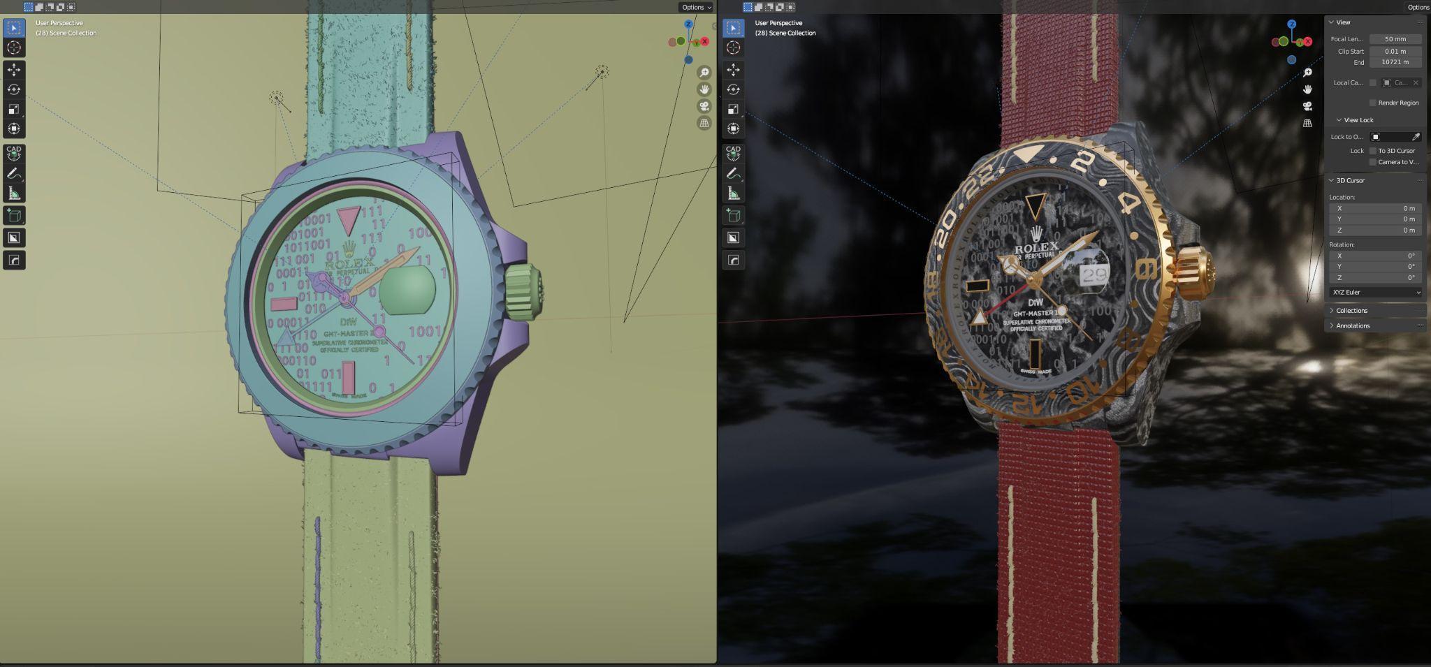Activate the CAD tool in left viewport
The image size is (1431, 667).
[x=14, y=153]
